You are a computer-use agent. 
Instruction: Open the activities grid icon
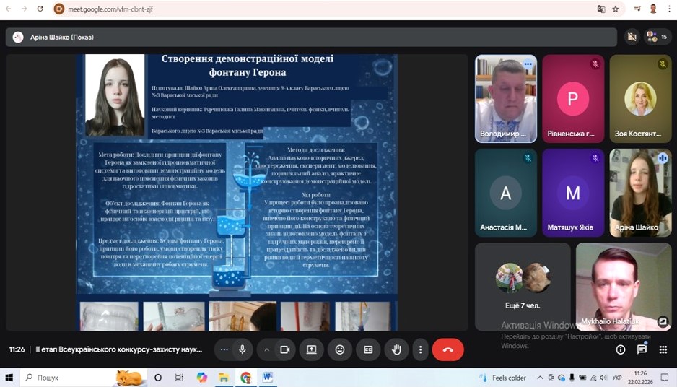(663, 349)
